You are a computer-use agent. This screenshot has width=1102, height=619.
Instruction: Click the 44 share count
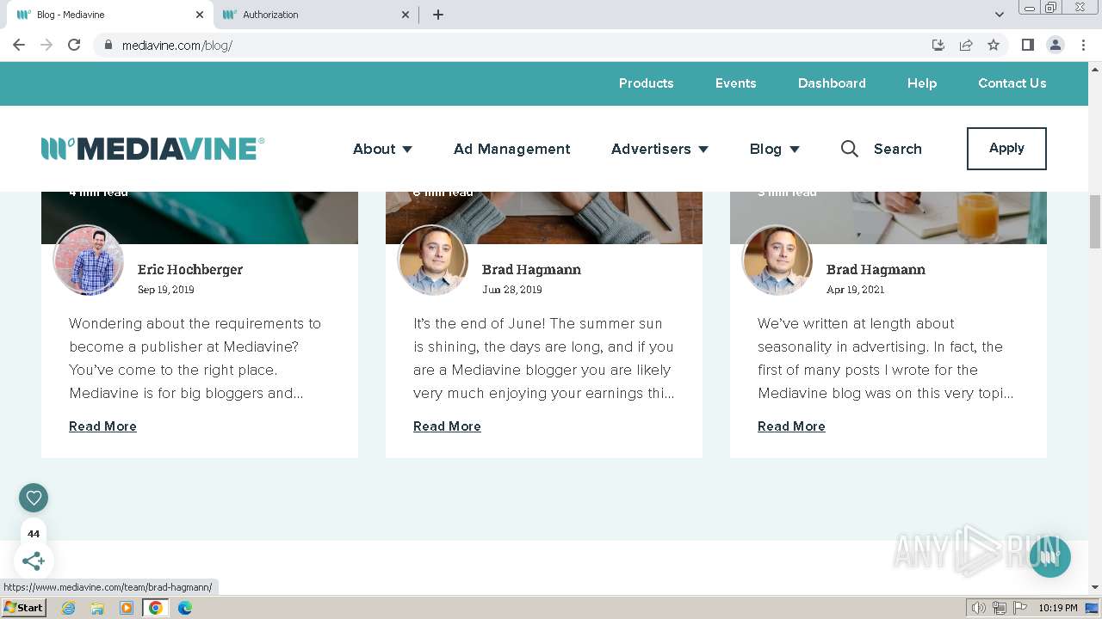[34, 533]
